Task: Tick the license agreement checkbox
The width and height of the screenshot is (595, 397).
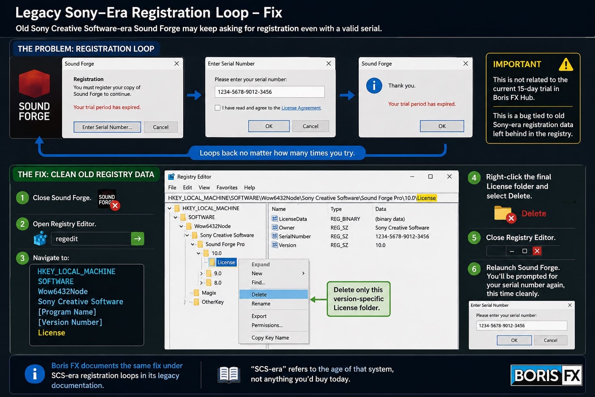Action: pyautogui.click(x=218, y=108)
